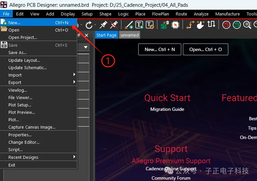This screenshot has height=181, width=257.
Task: Choose Script... from File menu
Action: click(39, 149)
